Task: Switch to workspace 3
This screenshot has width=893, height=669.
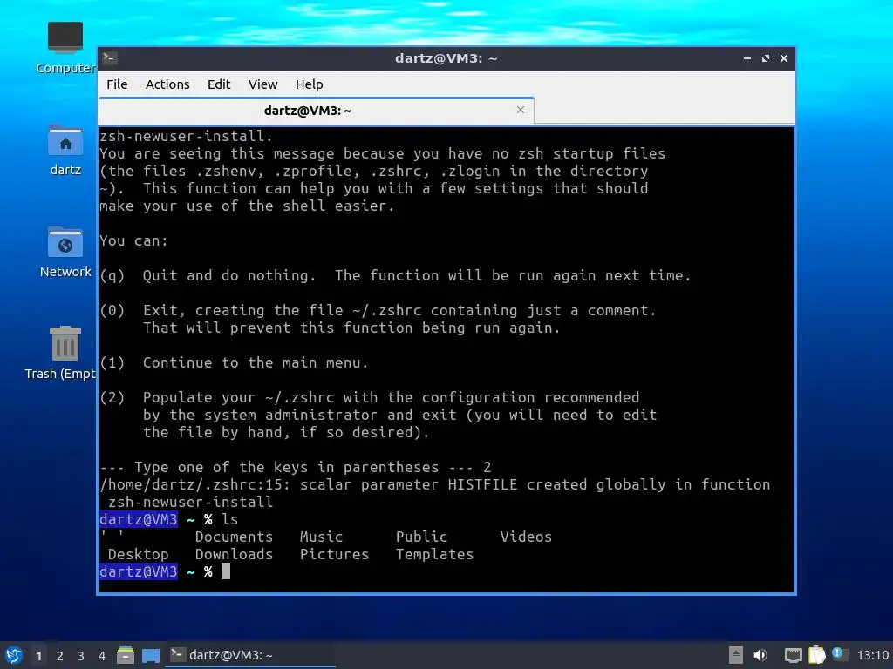Action: [81, 656]
